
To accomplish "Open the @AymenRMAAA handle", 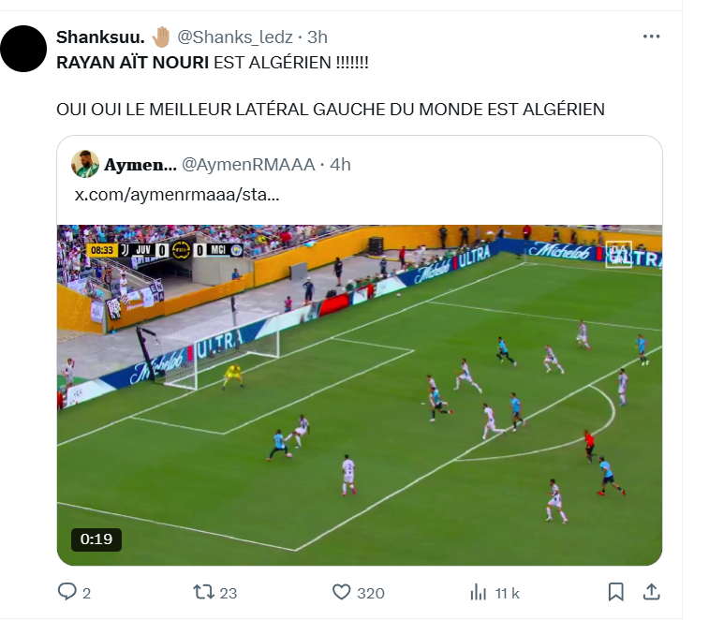I will point(248,165).
